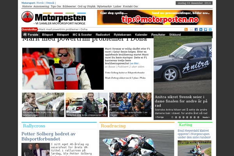Screen dimensions: 234x156
Task: Open the Stikkord menu item
Action: pos(175,35)
